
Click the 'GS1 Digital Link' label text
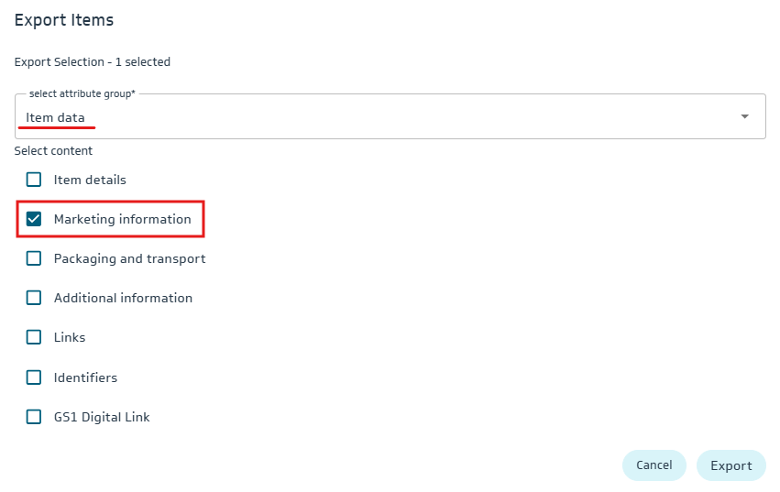click(102, 417)
